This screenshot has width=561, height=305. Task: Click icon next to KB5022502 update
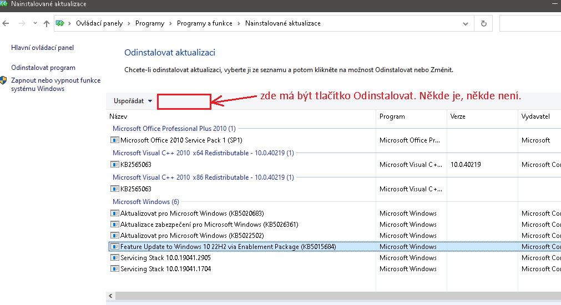(114, 235)
